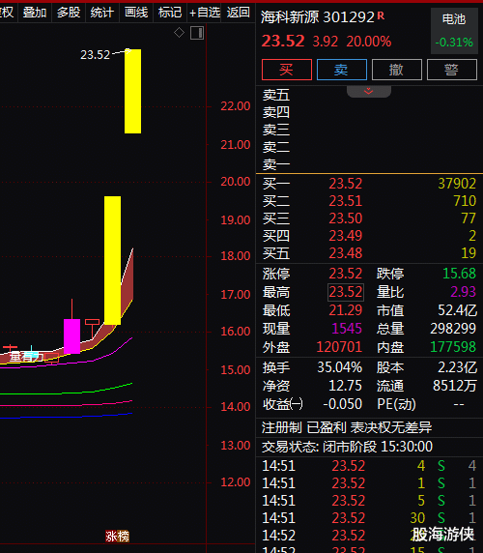Image resolution: width=483 pixels, height=553 pixels.
Task: Open the 叠加 overlay menu
Action: (35, 13)
